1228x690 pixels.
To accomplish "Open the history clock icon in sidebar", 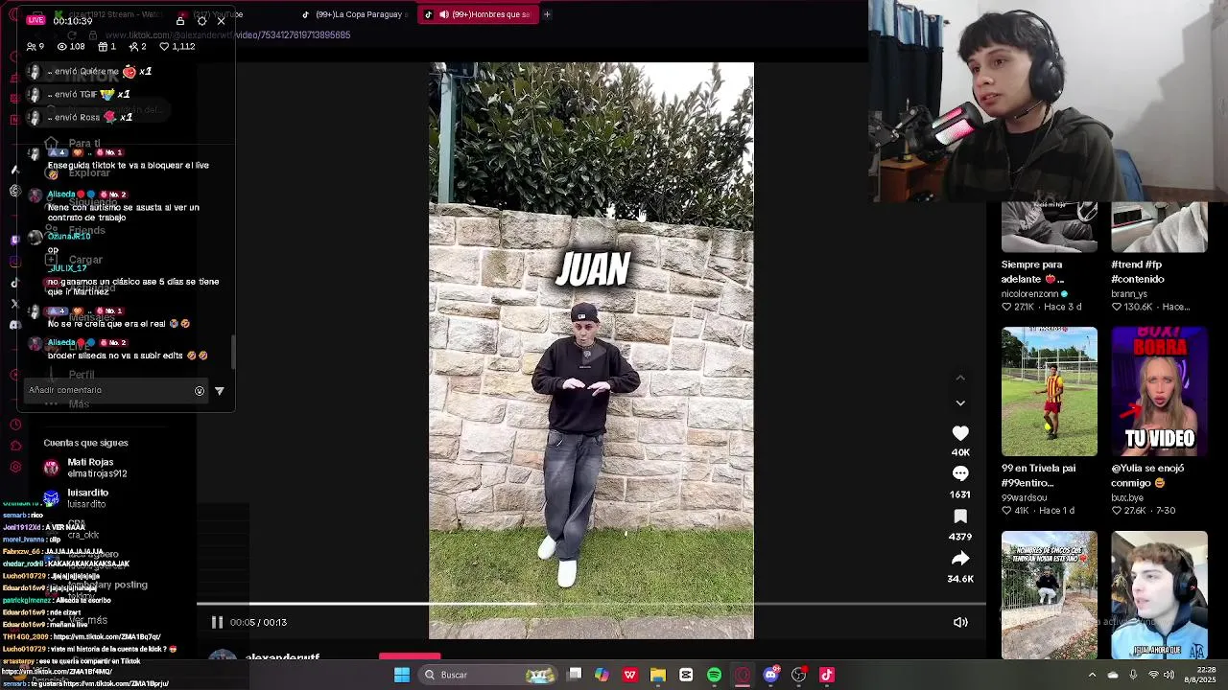I will point(15,425).
